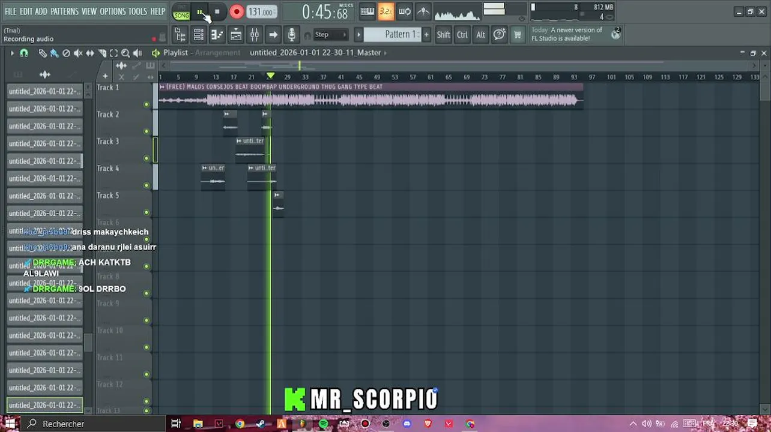The height and width of the screenshot is (432, 771).
Task: Open the Track 3 clip menu arrow
Action: click(x=239, y=141)
